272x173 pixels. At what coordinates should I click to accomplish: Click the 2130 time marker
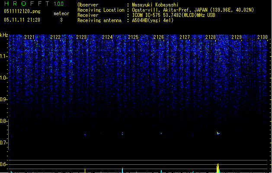click(262, 37)
